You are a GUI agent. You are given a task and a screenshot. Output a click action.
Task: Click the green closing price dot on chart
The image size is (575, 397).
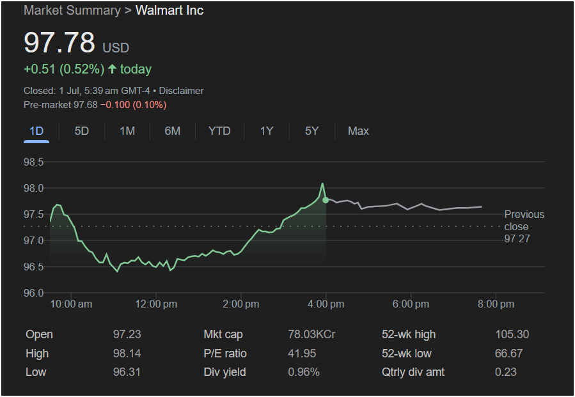[x=326, y=200]
